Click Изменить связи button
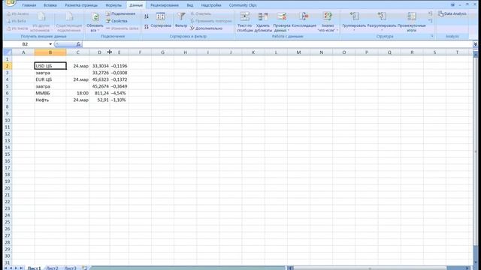This screenshot has width=481, height=270. [x=122, y=28]
